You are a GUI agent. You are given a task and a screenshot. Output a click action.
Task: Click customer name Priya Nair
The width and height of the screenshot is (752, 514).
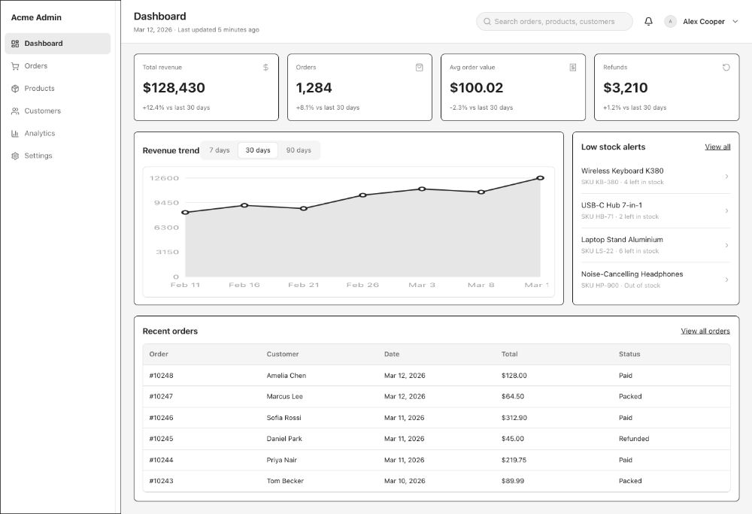(281, 460)
